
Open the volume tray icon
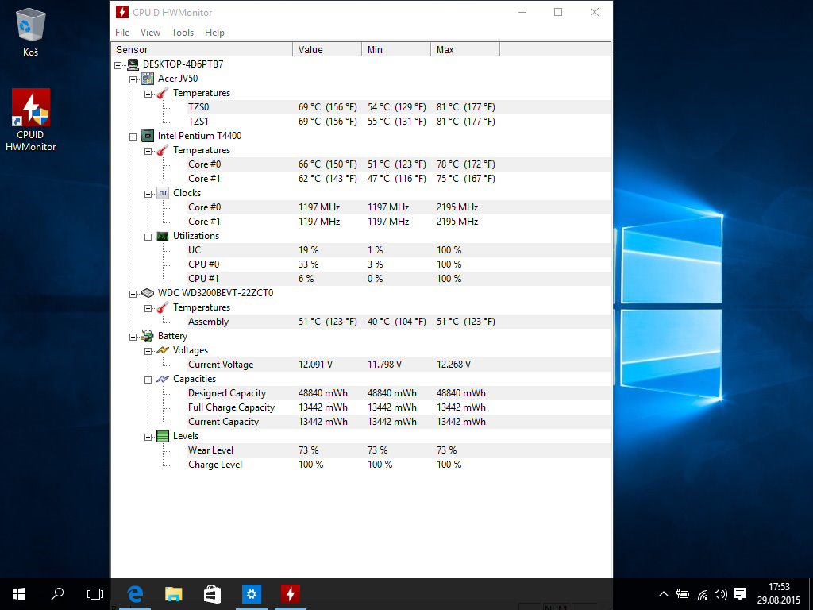[x=720, y=594]
